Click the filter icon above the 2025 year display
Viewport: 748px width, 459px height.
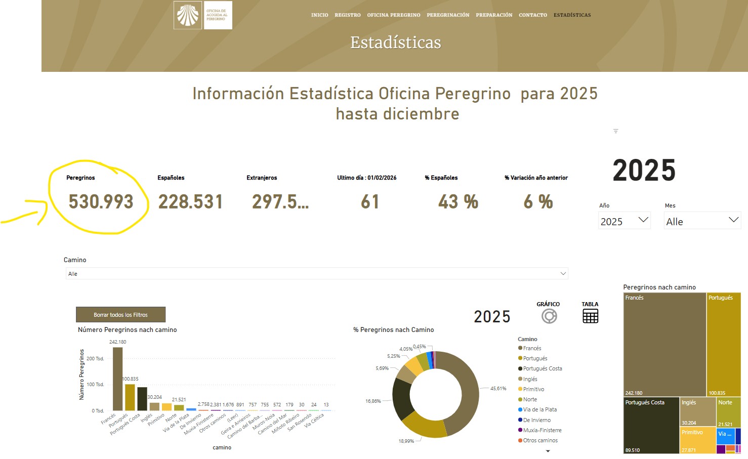coord(615,131)
